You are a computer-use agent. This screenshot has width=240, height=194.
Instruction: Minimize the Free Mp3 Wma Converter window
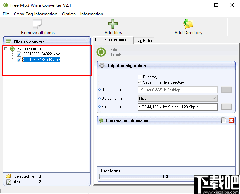[201, 5]
